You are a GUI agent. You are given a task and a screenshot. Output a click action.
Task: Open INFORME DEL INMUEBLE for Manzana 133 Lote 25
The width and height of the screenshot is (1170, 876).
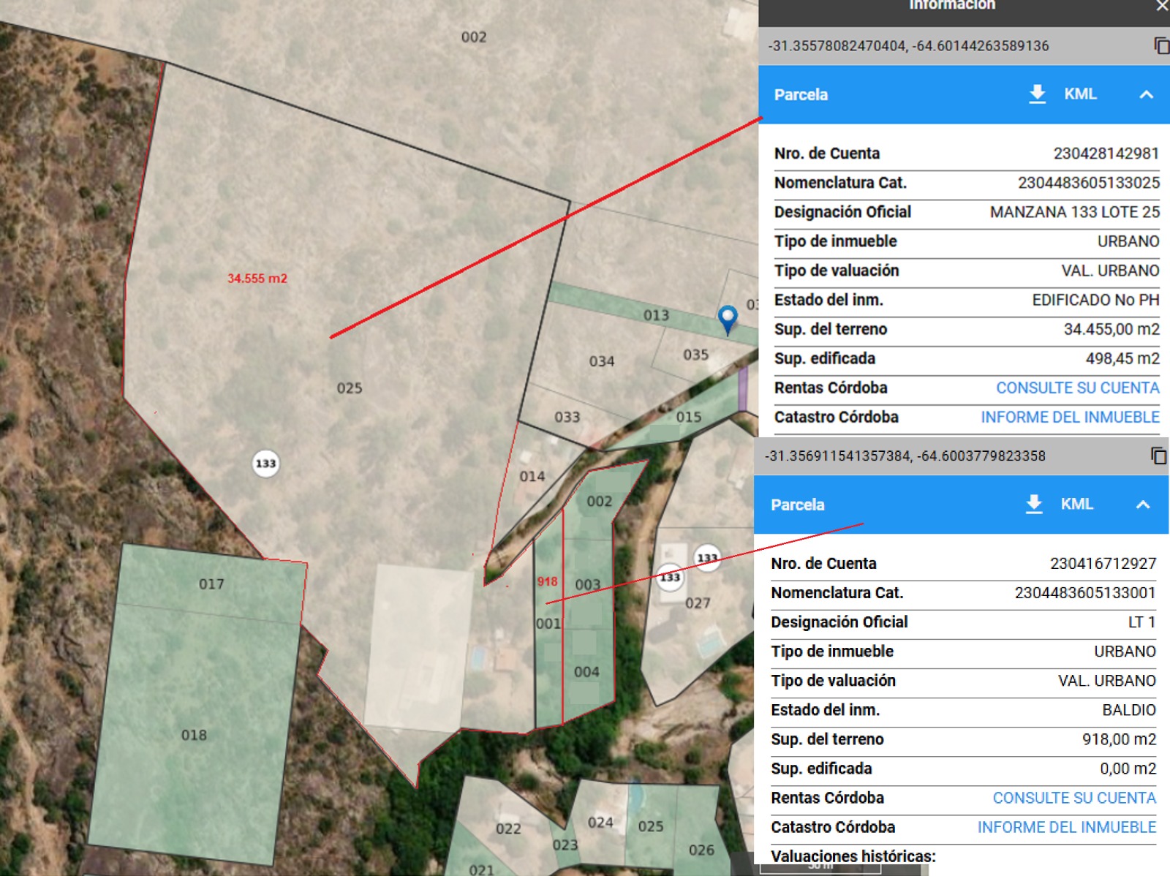1070,418
